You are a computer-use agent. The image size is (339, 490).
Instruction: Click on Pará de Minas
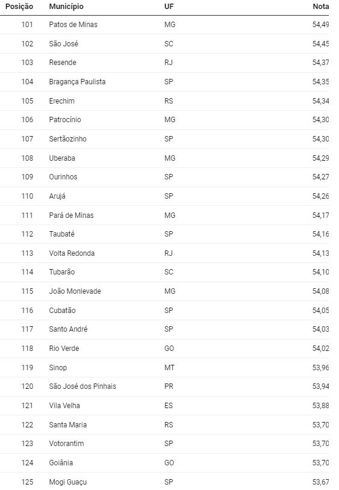[71, 216]
